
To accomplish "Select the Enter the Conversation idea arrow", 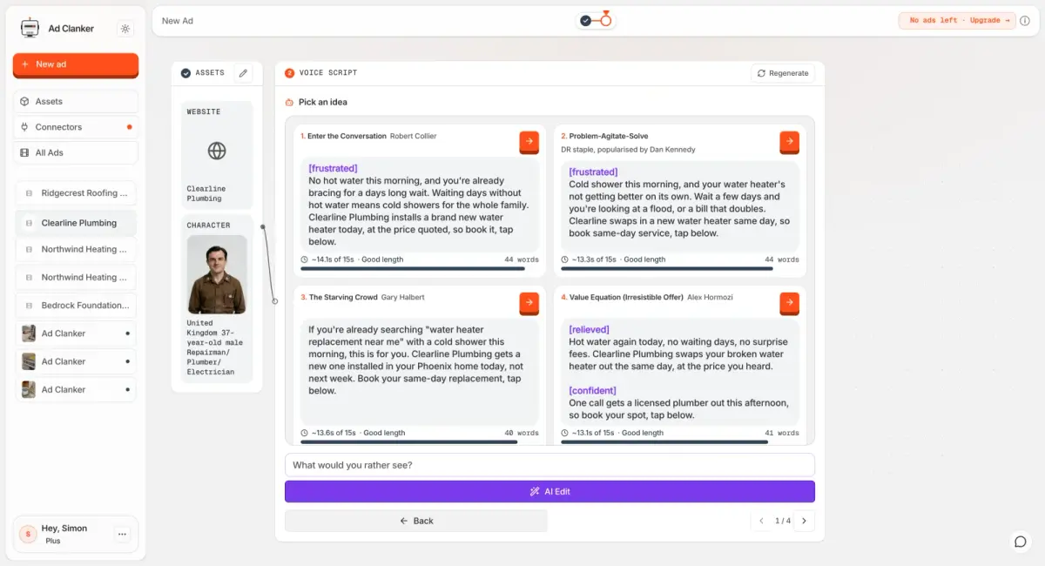I will coord(529,141).
